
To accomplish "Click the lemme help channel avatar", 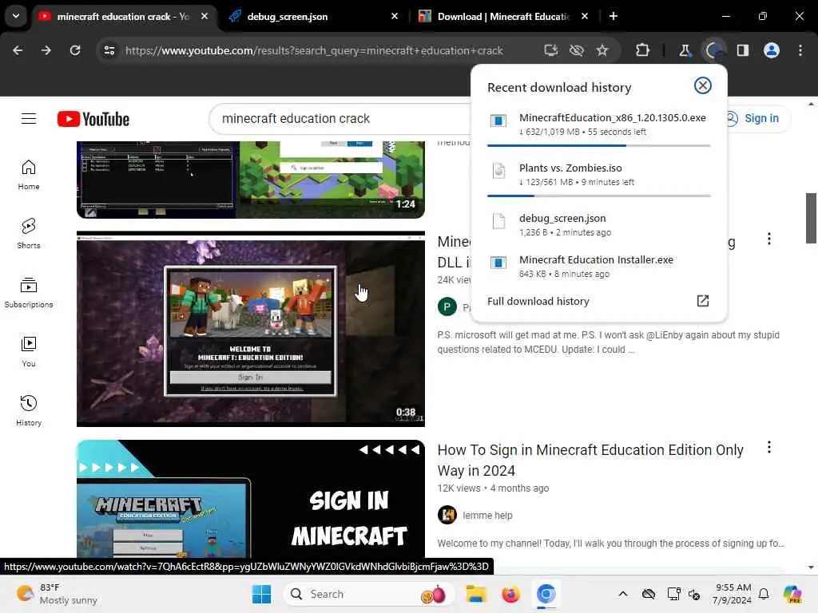I will point(447,515).
